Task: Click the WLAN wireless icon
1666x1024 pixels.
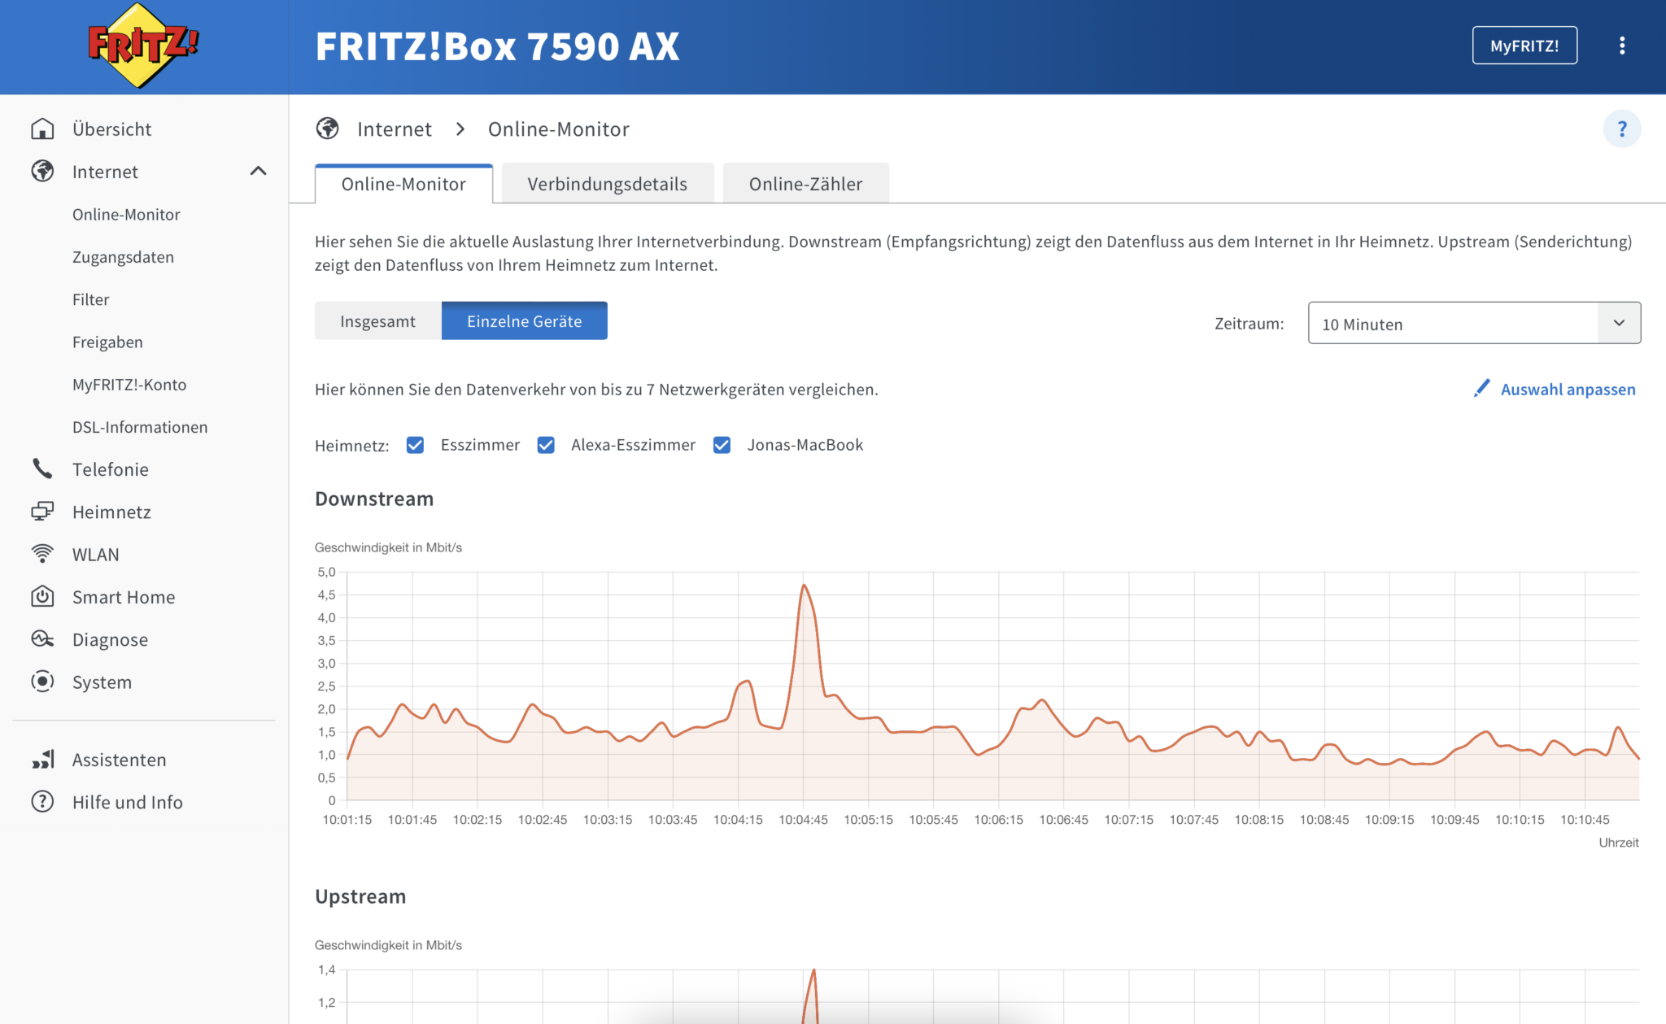Action: [42, 554]
